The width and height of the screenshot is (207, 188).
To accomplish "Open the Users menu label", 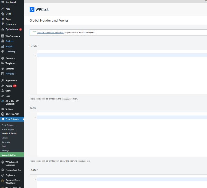I will [x=8, y=91].
